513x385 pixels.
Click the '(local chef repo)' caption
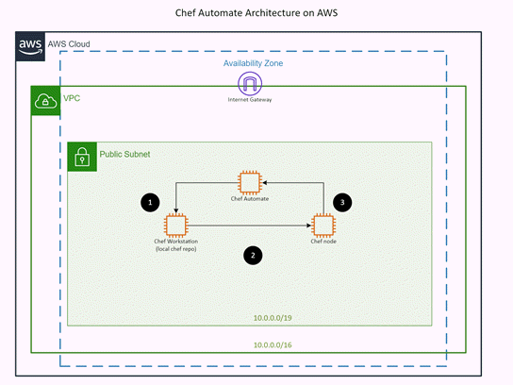176,249
